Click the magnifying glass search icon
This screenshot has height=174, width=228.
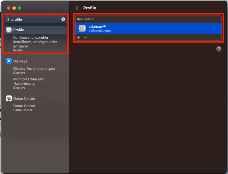tap(8, 19)
